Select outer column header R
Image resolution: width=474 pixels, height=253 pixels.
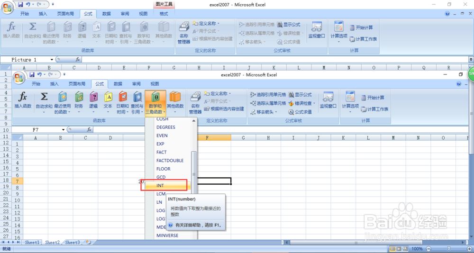coord(448,68)
